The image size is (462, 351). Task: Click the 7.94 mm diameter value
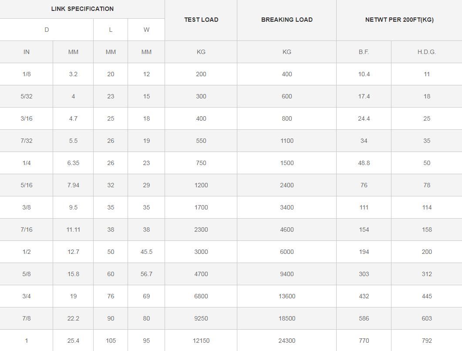coord(73,185)
